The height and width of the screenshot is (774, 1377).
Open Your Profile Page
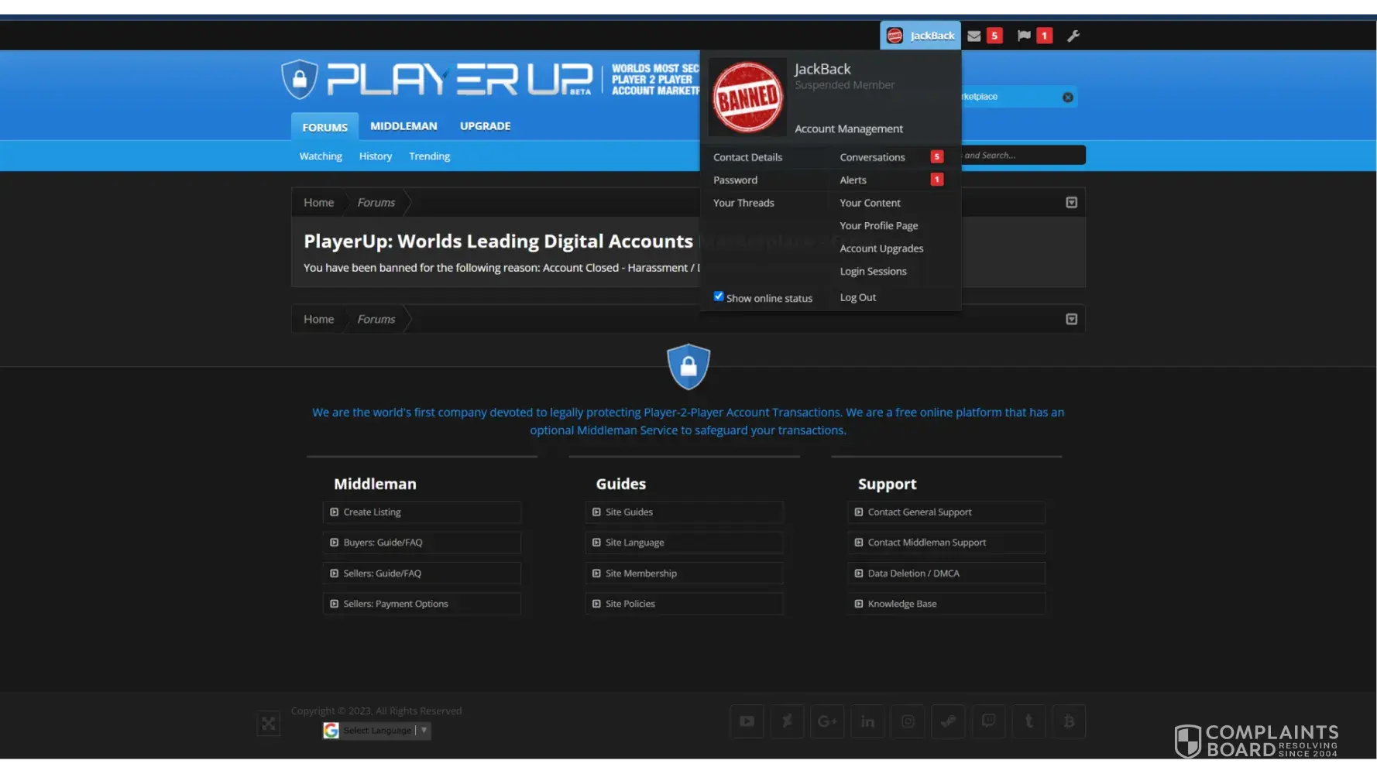tap(879, 226)
